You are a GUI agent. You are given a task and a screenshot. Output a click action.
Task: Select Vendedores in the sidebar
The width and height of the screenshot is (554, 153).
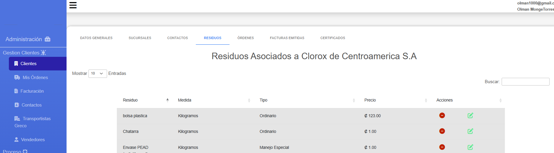point(33,140)
